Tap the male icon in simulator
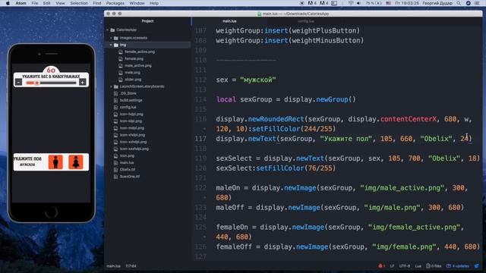Image resolution: width=486 pixels, height=273 pixels. tap(55, 162)
